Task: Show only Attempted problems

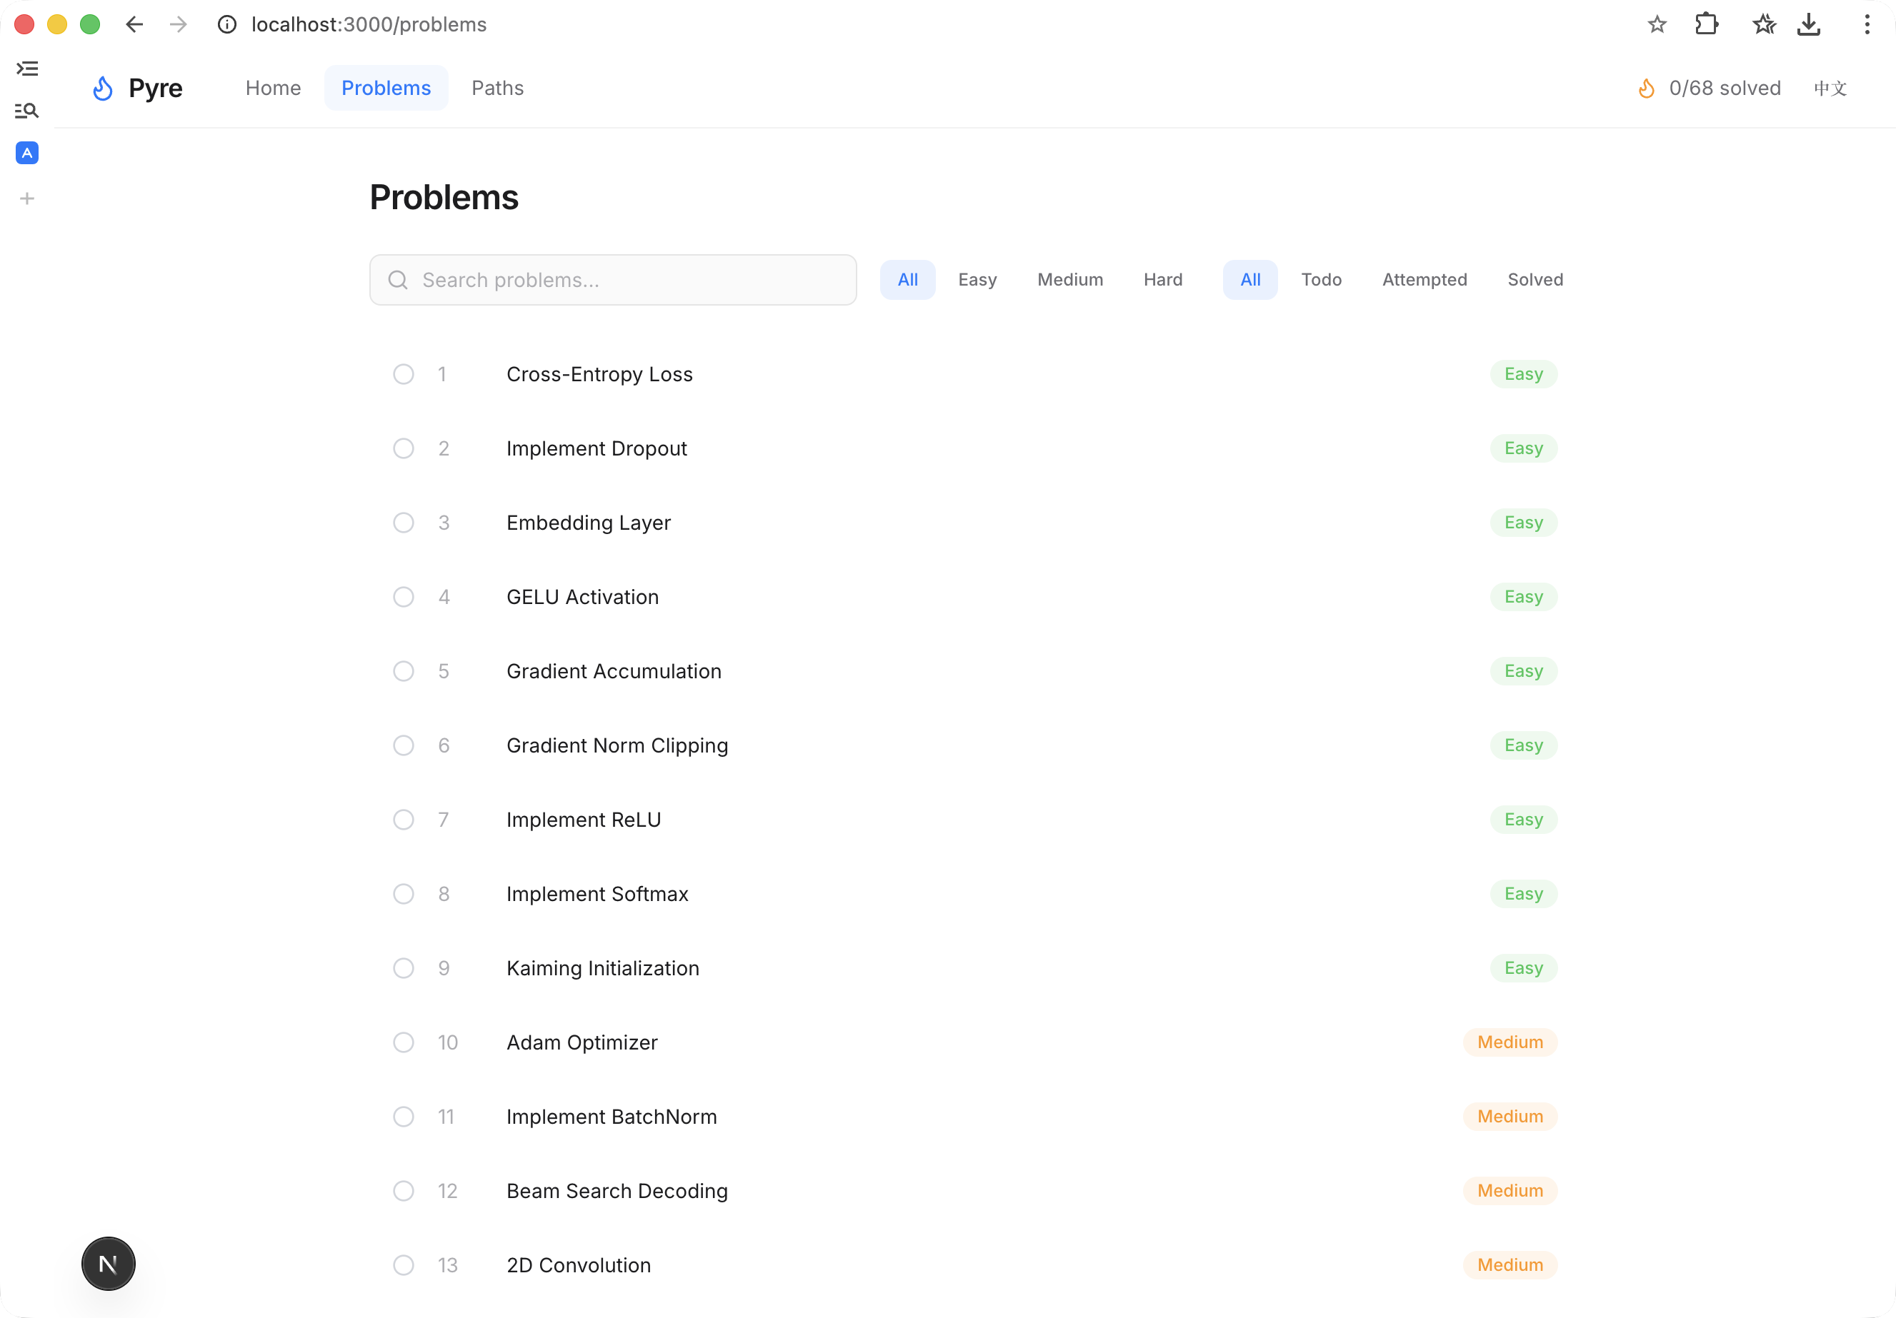Action: [1425, 280]
